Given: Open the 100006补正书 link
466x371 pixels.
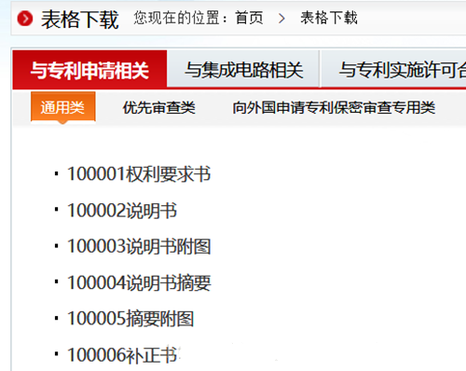Looking at the screenshot, I should 122,355.
